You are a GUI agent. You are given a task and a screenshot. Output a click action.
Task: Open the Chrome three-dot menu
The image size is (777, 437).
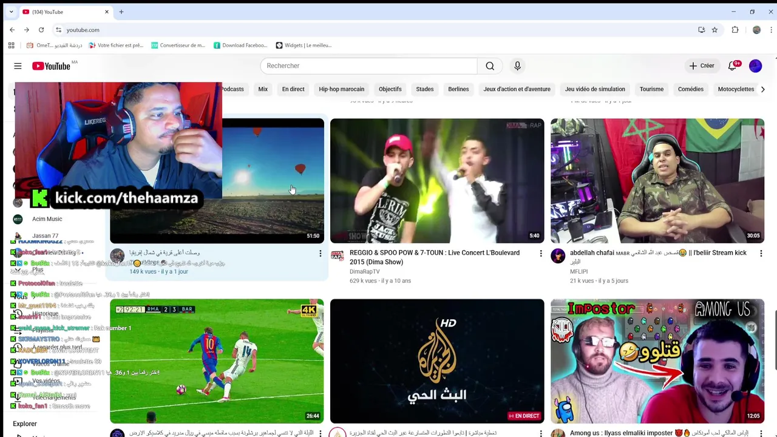tap(772, 30)
